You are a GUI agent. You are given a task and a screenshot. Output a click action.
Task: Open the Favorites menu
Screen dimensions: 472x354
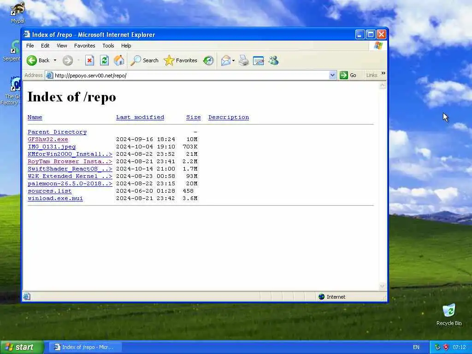(x=85, y=46)
